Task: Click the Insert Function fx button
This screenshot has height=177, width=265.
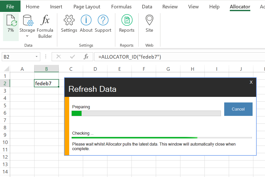Action: 86,57
